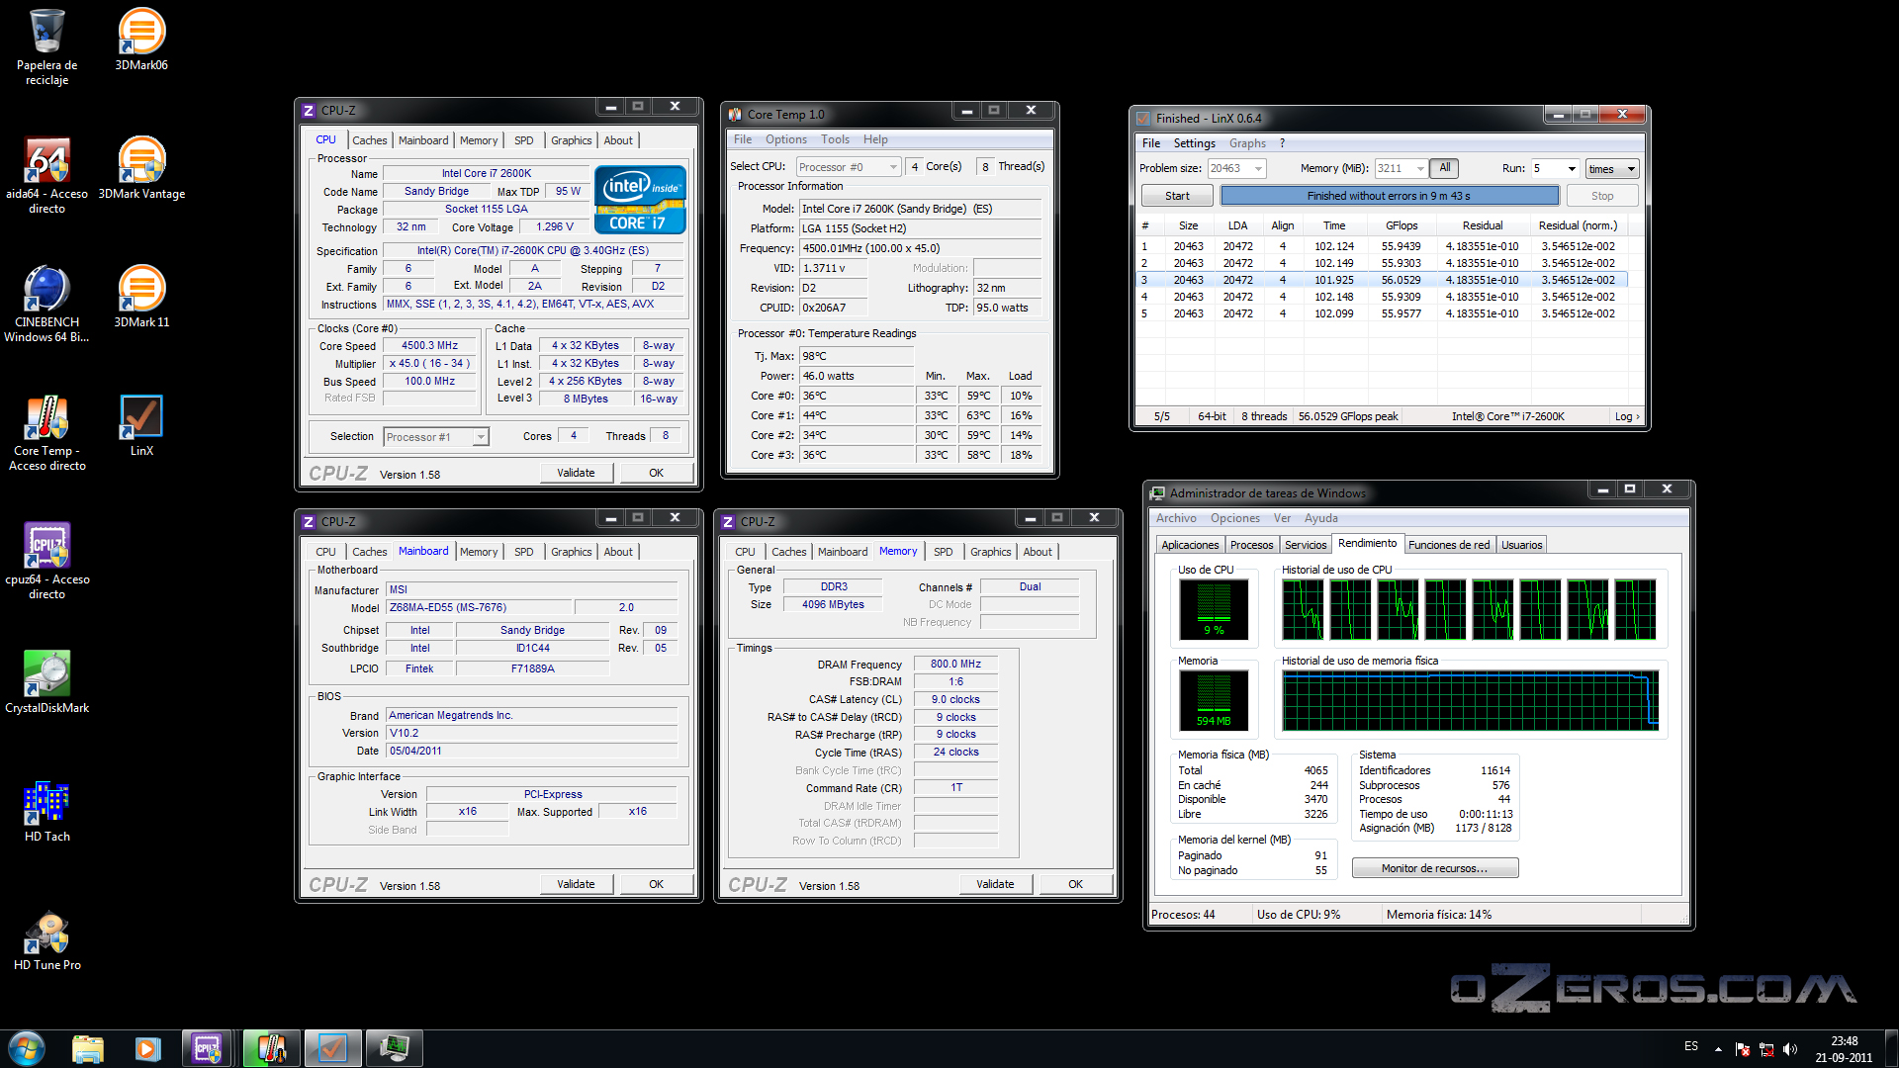Switch to Caches tab in top CPU-Z window
The image size is (1899, 1068).
(x=370, y=140)
